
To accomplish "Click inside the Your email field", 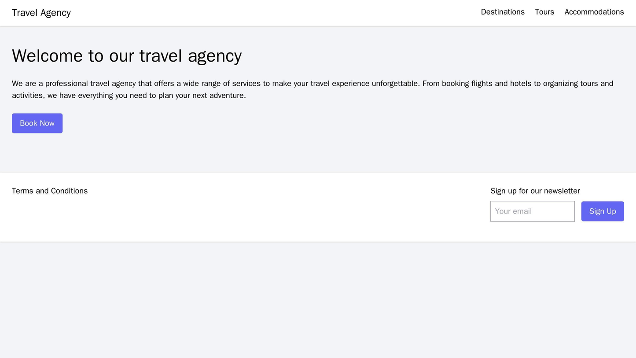I will click(x=532, y=211).
